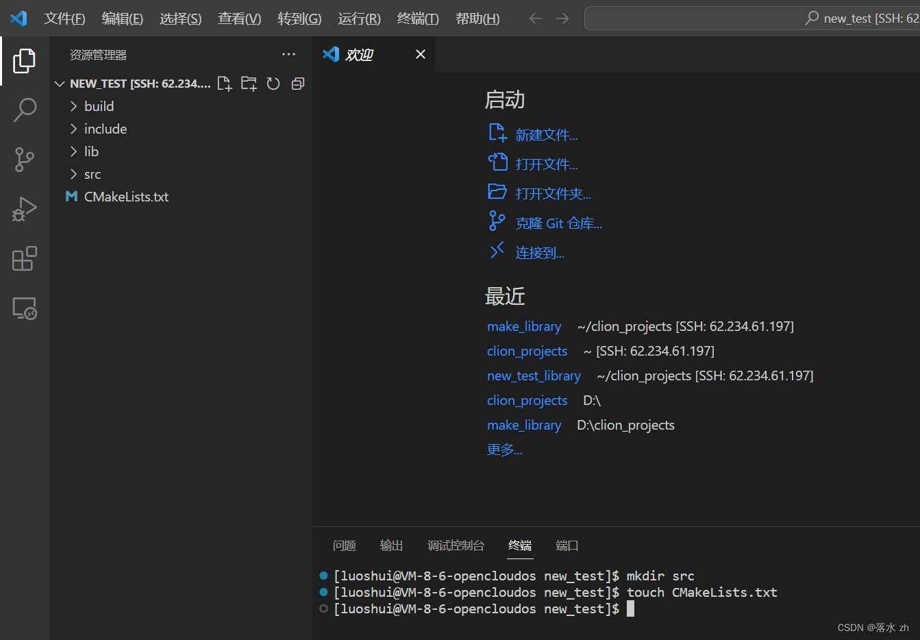Viewport: 920px width, 640px height.
Task: Open the Remote Explorer view
Action: coord(25,308)
